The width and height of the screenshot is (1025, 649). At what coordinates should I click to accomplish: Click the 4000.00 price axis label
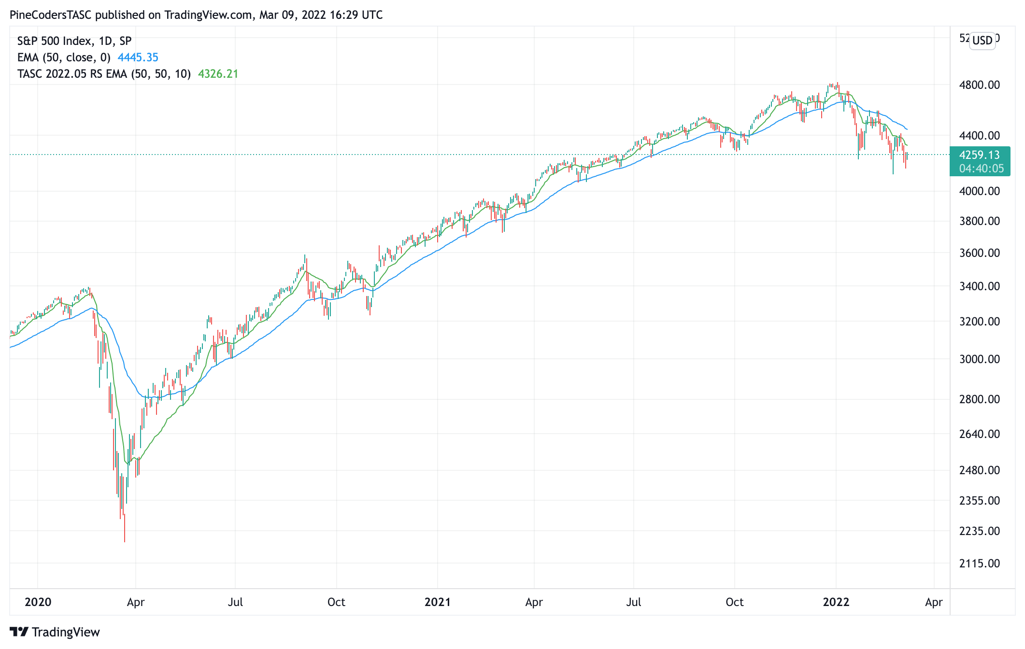click(x=980, y=191)
